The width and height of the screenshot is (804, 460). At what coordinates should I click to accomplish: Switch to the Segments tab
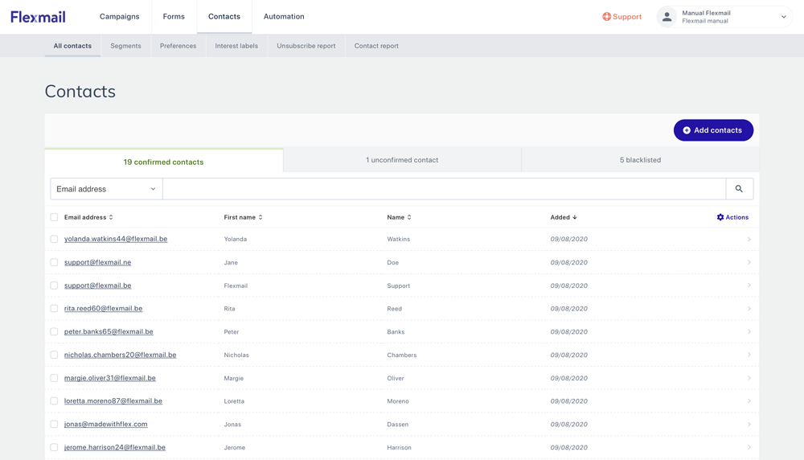(x=125, y=46)
